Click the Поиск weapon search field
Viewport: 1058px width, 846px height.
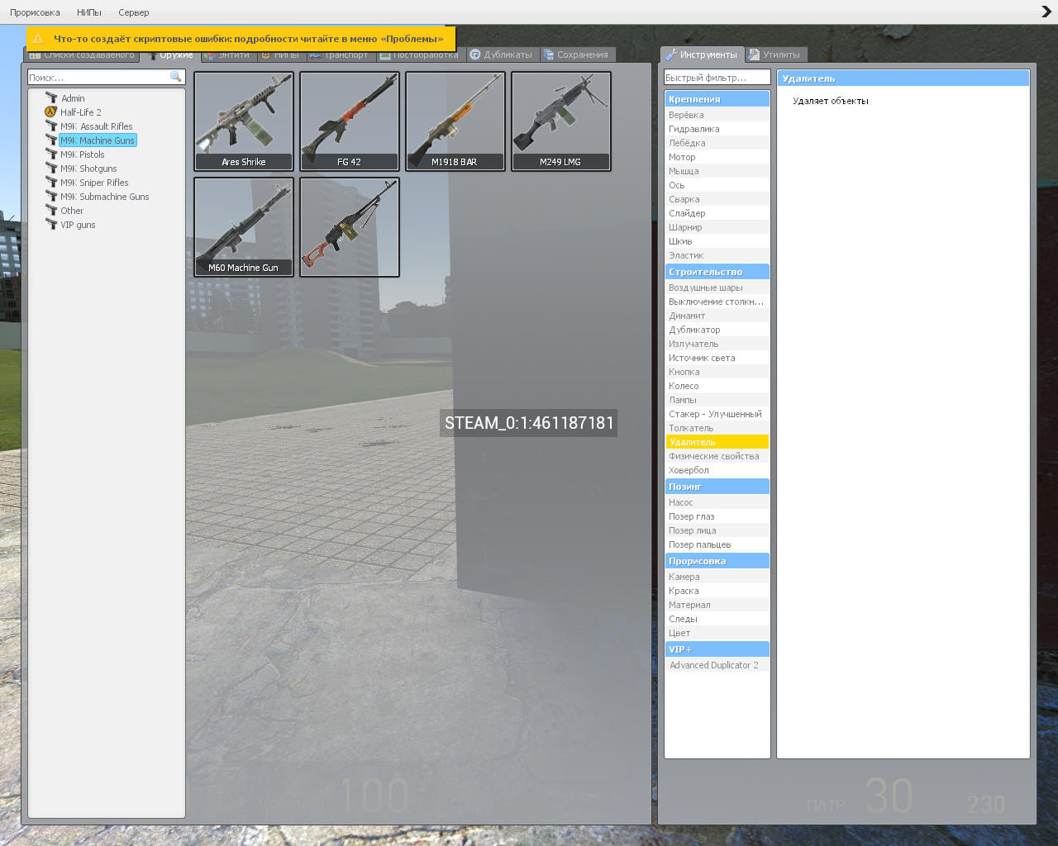107,77
